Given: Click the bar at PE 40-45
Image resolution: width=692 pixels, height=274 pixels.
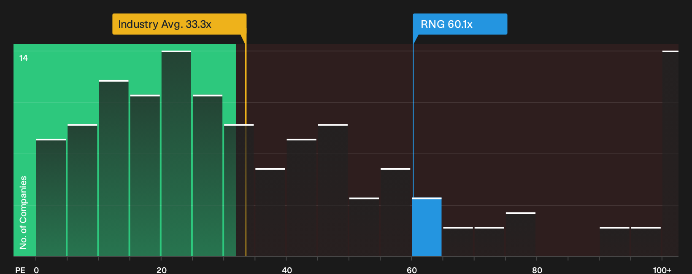Looking at the screenshot, I should (x=302, y=198).
